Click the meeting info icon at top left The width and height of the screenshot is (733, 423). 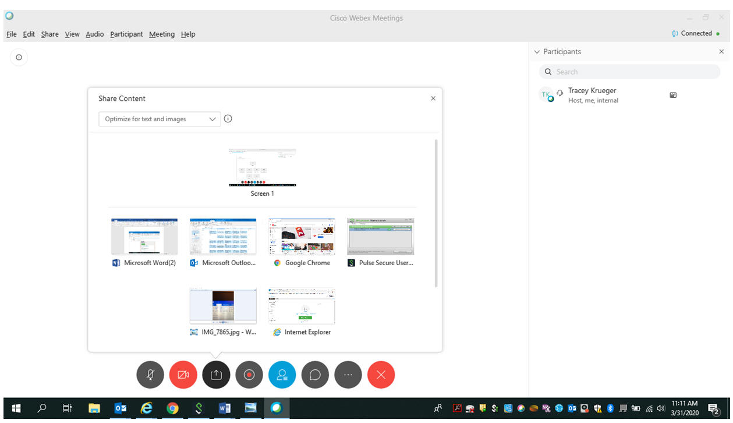pyautogui.click(x=19, y=57)
